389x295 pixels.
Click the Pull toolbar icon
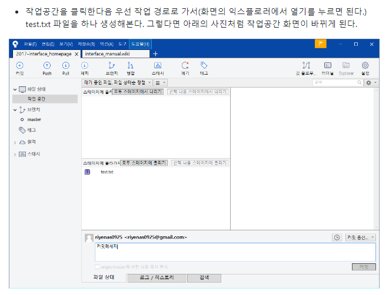click(66, 66)
